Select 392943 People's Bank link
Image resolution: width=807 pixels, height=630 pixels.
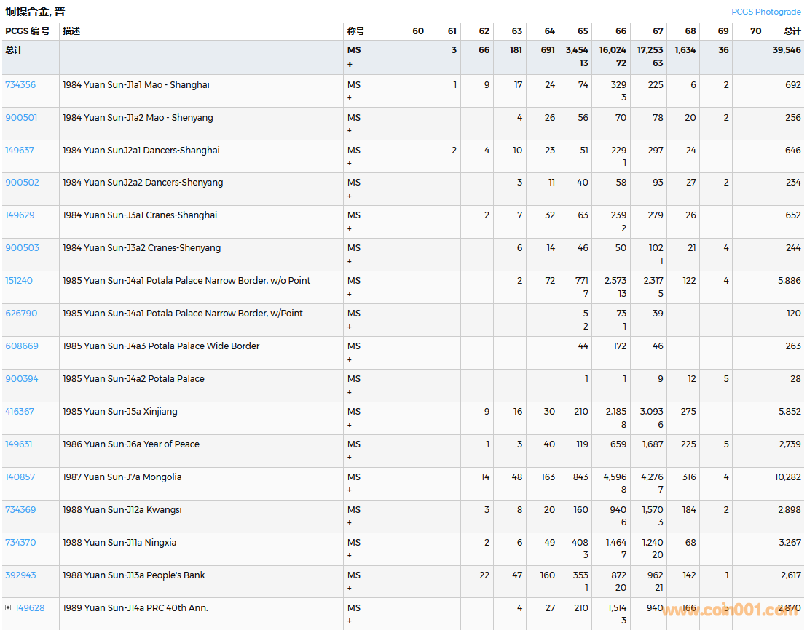20,575
